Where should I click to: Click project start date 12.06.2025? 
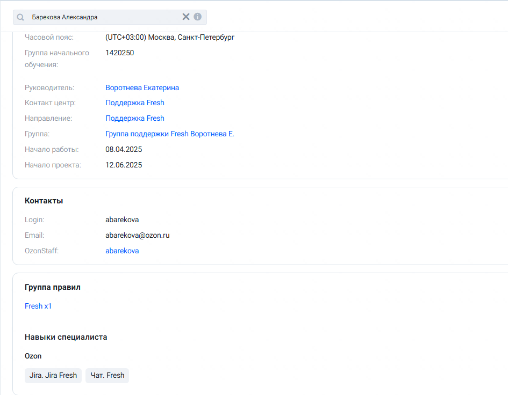pyautogui.click(x=124, y=165)
